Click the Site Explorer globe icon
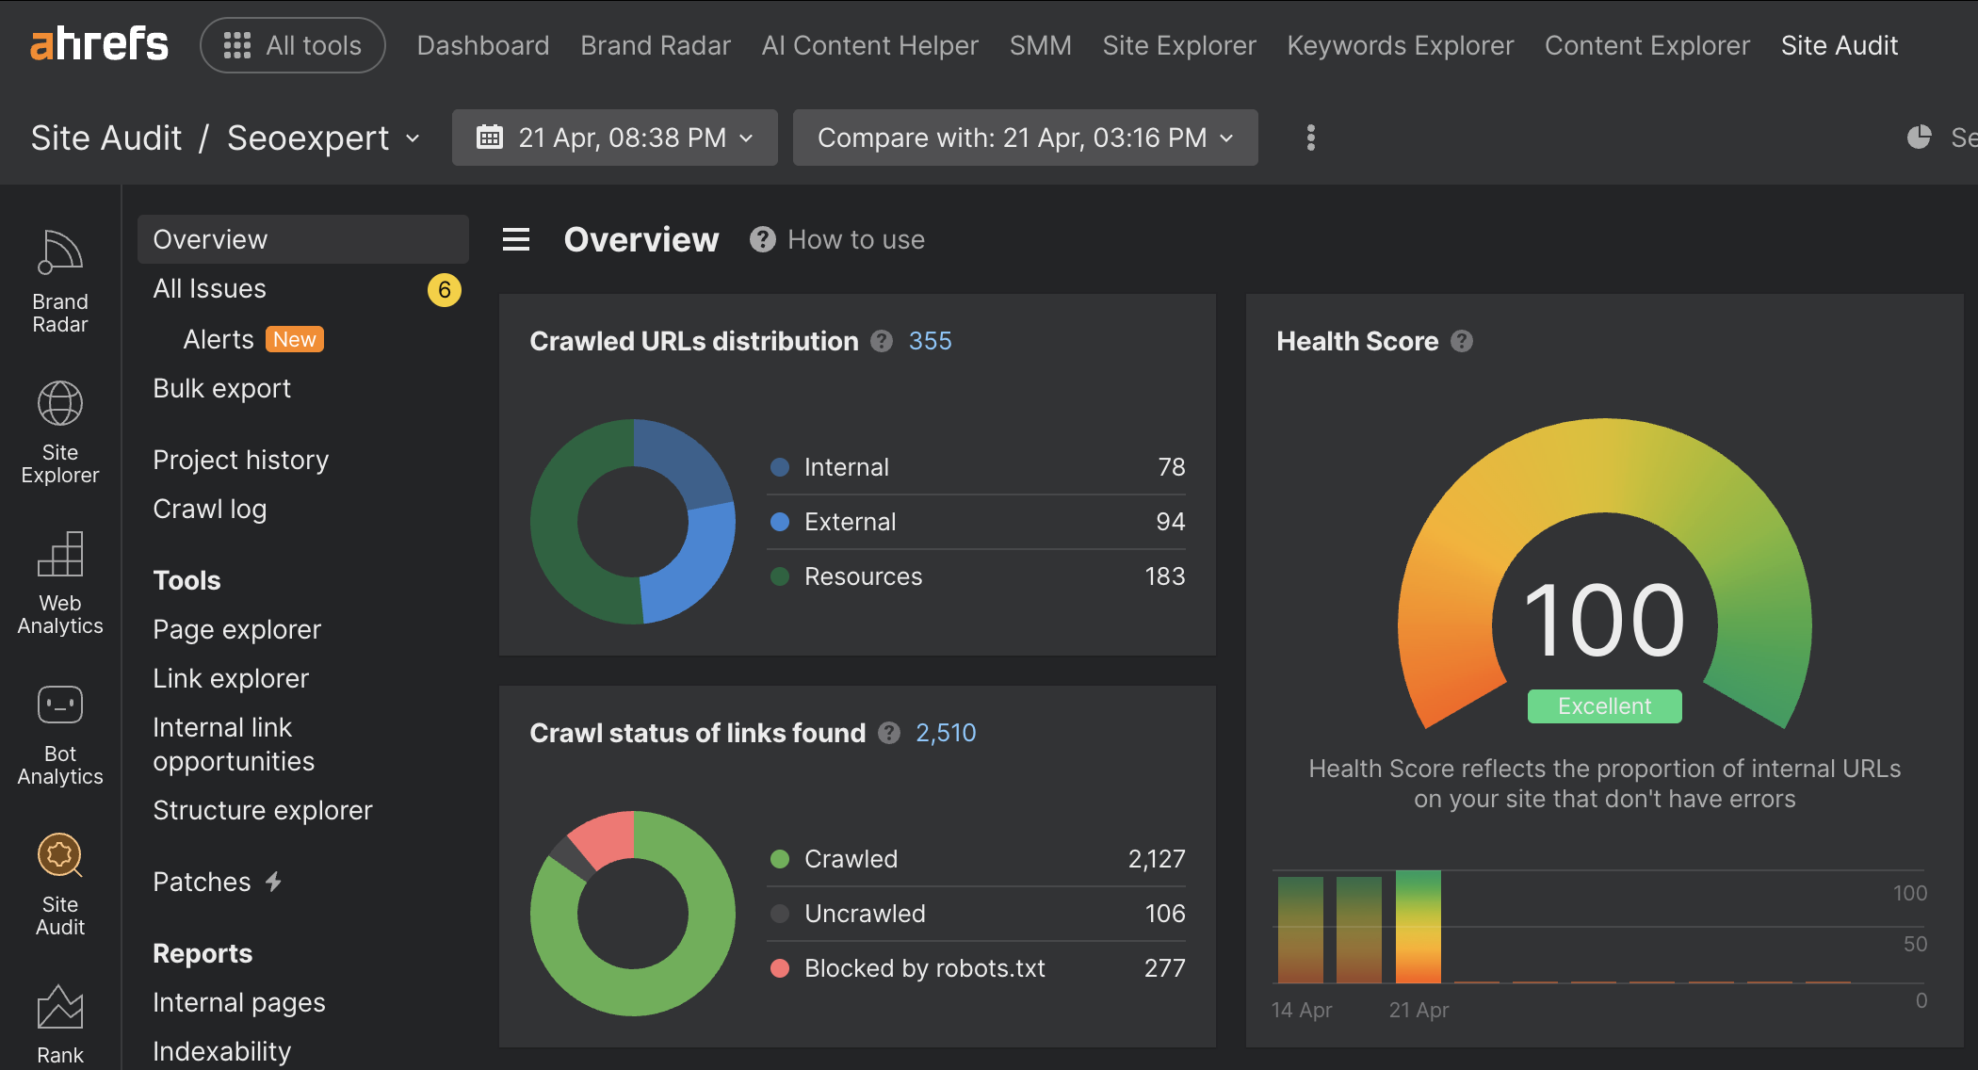The height and width of the screenshot is (1070, 1978). (x=59, y=405)
